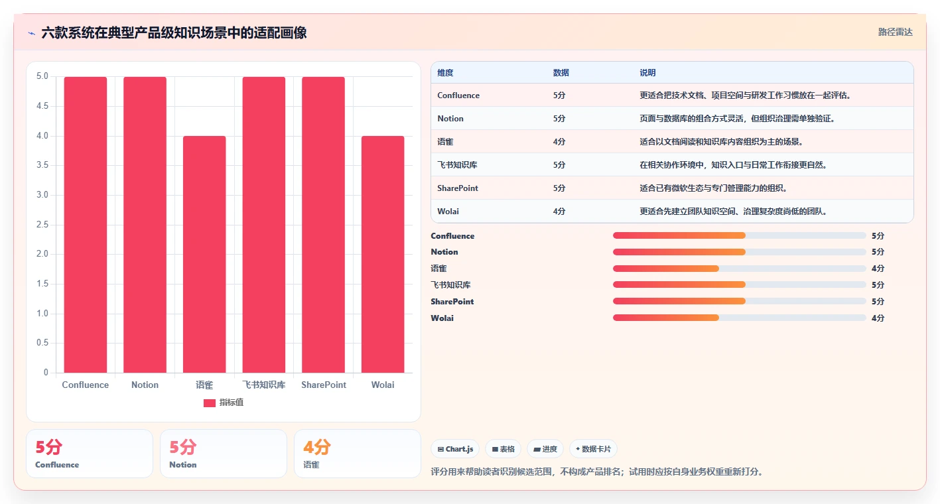Click the panel title 六款系统 heading
The width and height of the screenshot is (940, 504).
(x=174, y=32)
